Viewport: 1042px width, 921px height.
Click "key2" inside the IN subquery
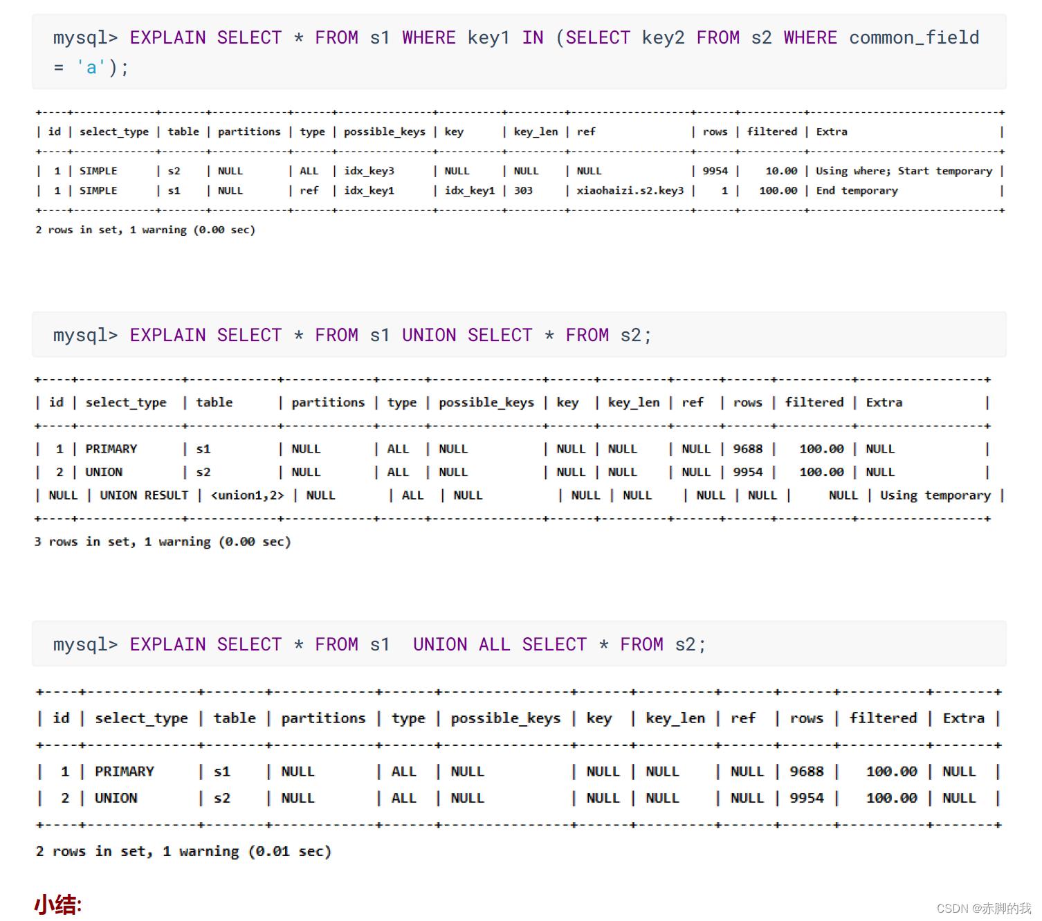click(x=663, y=38)
